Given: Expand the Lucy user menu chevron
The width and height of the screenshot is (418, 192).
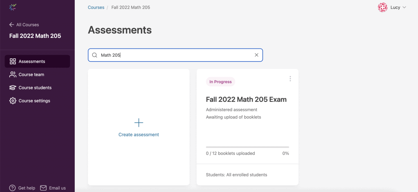Looking at the screenshot, I should pos(405,7).
